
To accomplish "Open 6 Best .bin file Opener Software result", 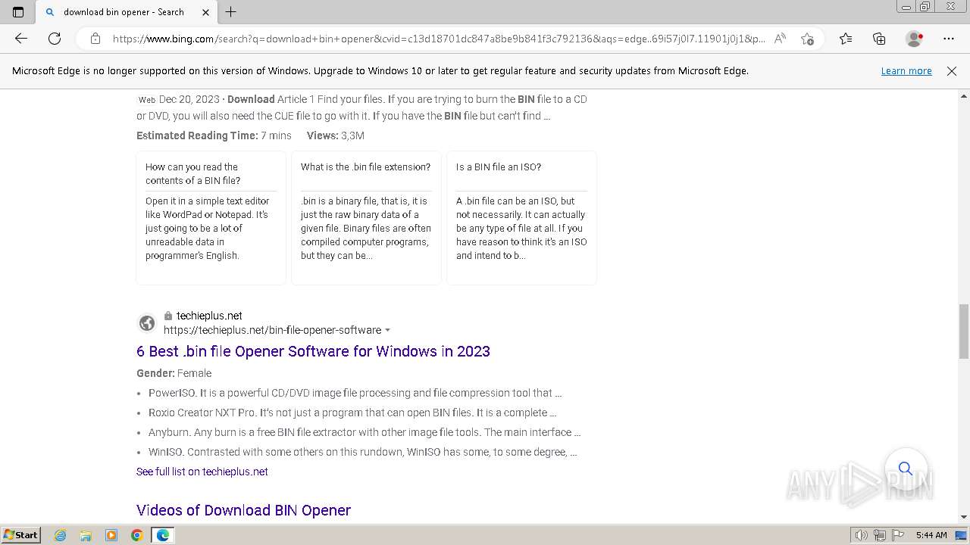I will tap(313, 351).
